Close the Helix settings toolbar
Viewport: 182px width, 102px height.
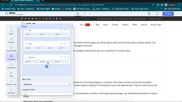pos(177,14)
